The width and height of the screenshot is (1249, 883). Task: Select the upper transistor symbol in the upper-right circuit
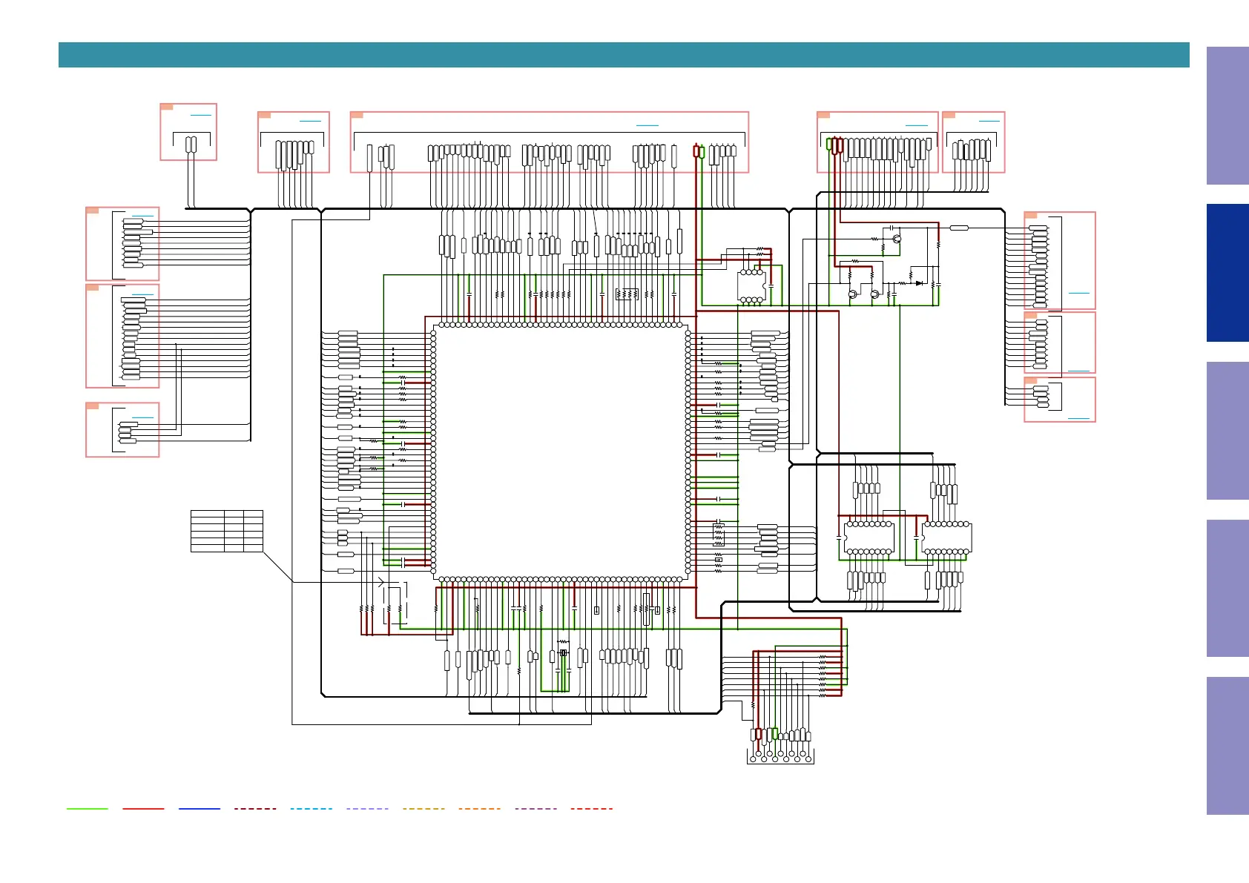897,239
